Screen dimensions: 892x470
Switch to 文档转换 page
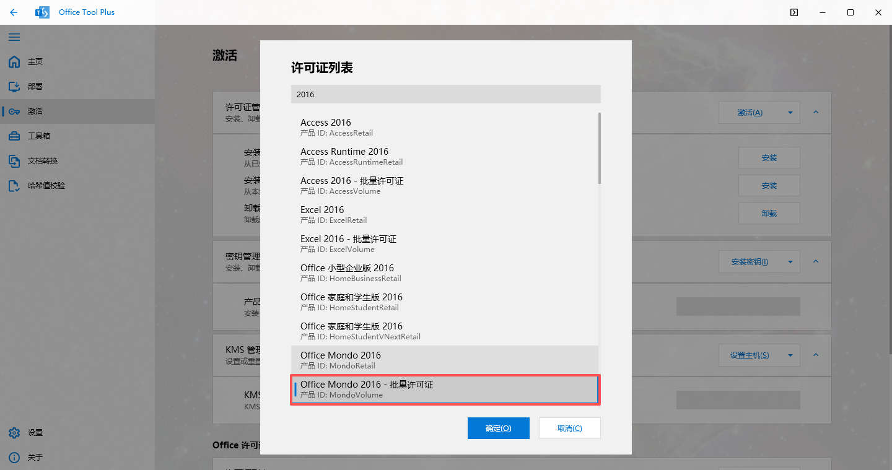pyautogui.click(x=77, y=161)
